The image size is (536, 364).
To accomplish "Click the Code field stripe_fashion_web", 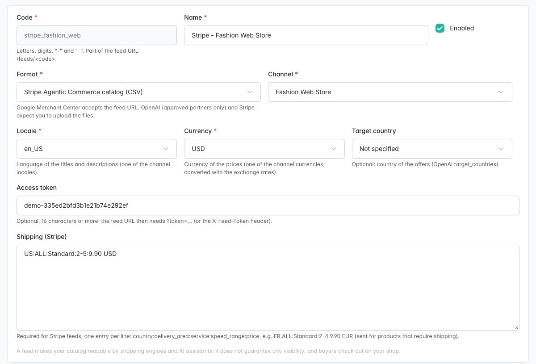I will coord(96,35).
